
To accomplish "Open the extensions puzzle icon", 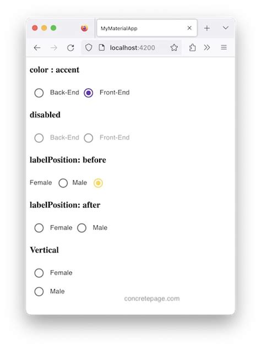I will pyautogui.click(x=192, y=47).
